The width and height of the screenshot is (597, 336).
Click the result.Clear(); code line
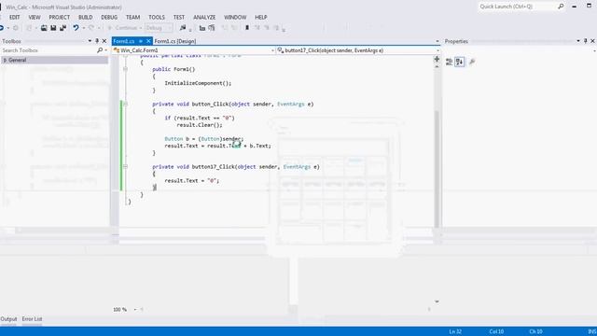(x=200, y=125)
